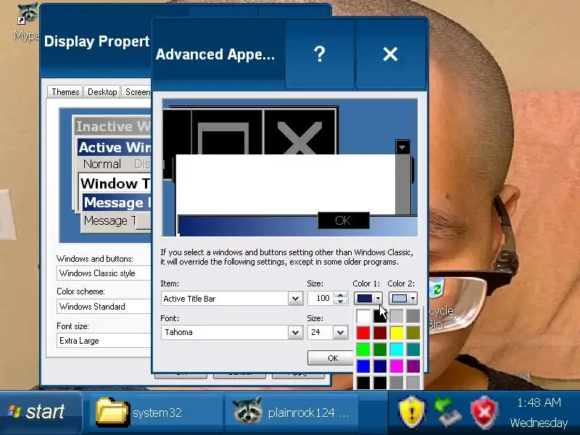Pick the teal swatch in the palette
The height and width of the screenshot is (435, 580).
(413, 349)
